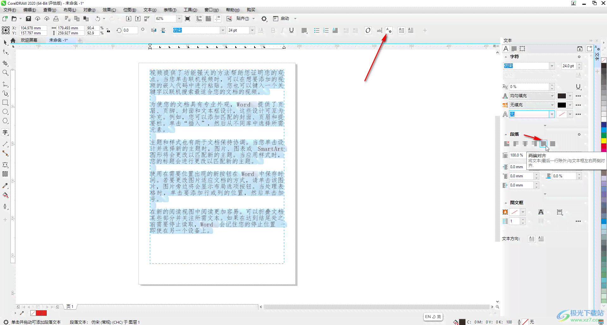Toggle bullet list formatting
Screen dimensions: 607x325
point(316,30)
